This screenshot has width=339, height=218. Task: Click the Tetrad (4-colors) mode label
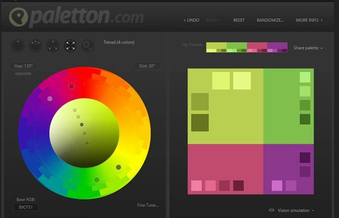coord(119,42)
